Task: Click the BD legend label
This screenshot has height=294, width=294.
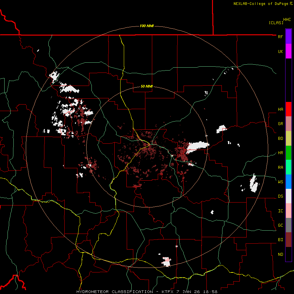Action: coord(280,139)
